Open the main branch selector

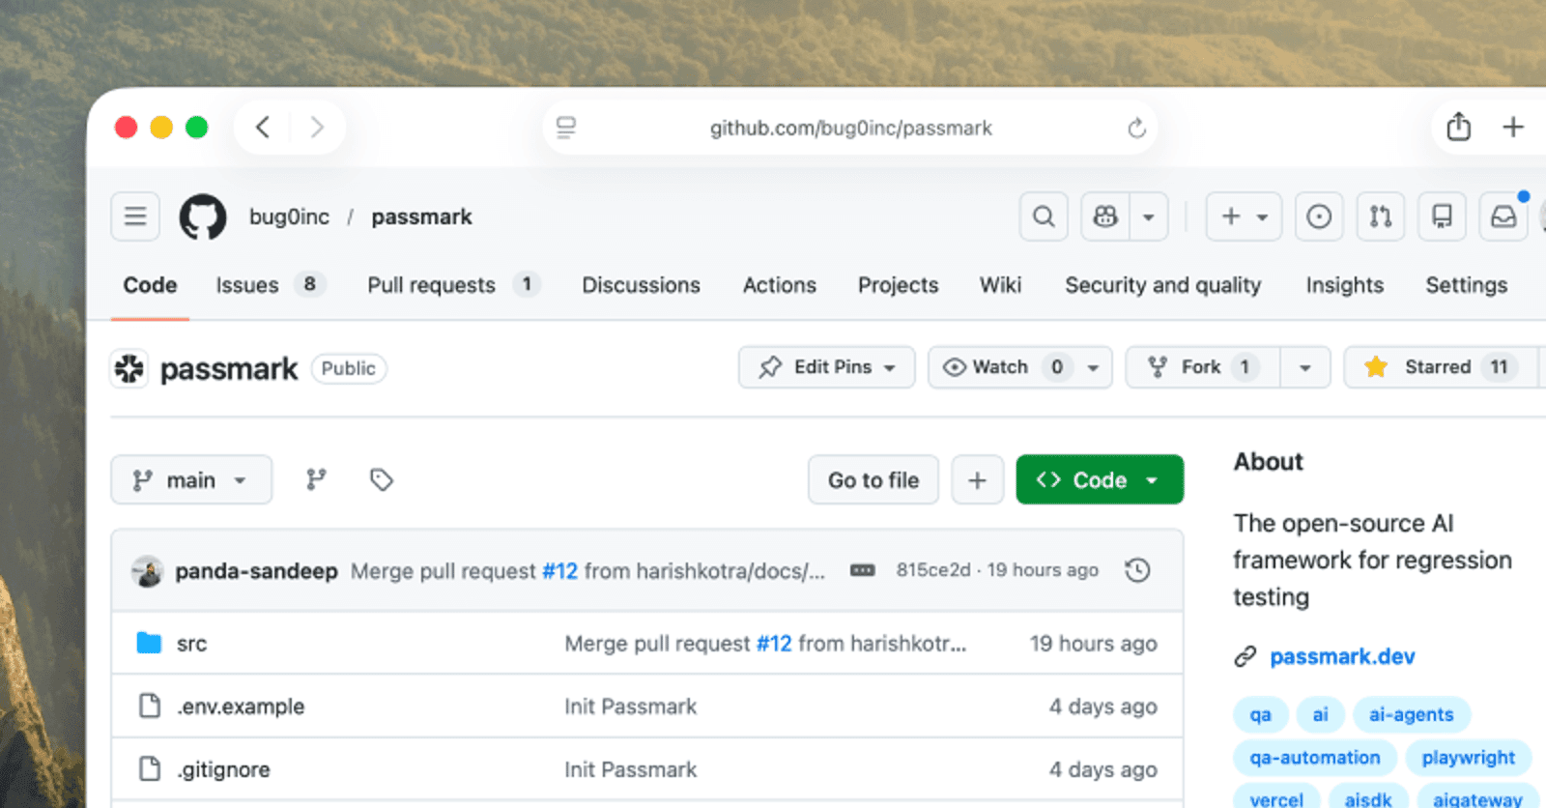pyautogui.click(x=191, y=480)
